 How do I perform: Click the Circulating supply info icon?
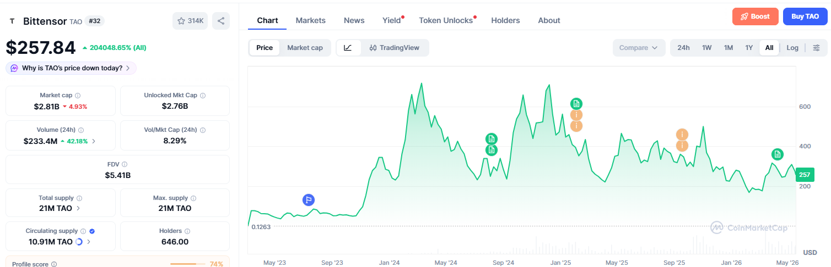pyautogui.click(x=83, y=231)
